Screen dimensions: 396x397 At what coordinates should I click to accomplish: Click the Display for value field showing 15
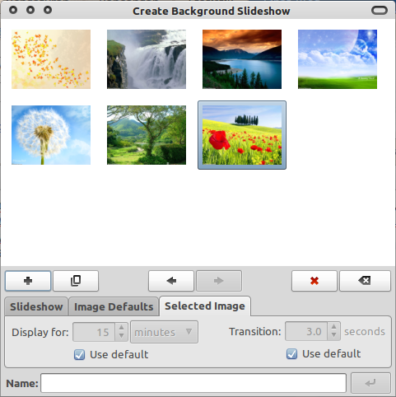coord(94,332)
